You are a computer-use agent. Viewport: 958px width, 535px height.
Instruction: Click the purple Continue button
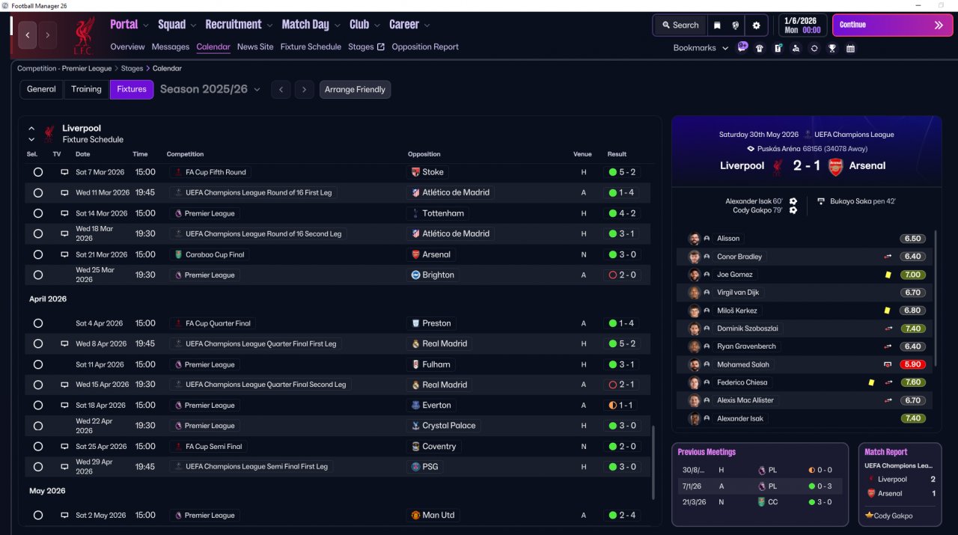point(892,25)
